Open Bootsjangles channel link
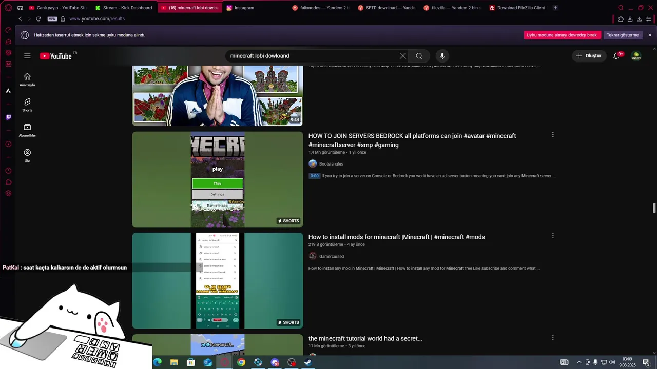Image resolution: width=657 pixels, height=369 pixels. tap(331, 164)
